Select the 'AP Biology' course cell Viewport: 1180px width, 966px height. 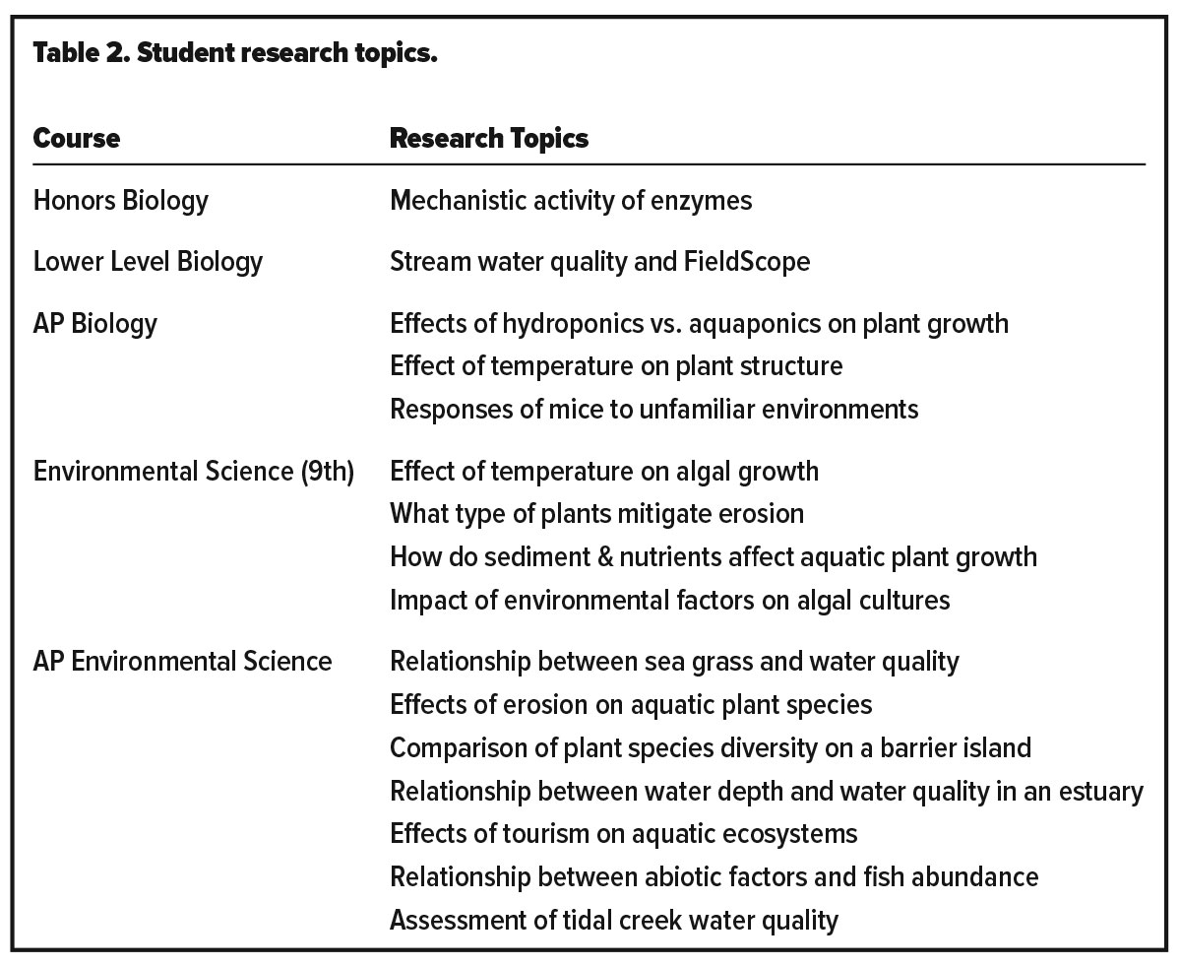pyautogui.click(x=95, y=323)
